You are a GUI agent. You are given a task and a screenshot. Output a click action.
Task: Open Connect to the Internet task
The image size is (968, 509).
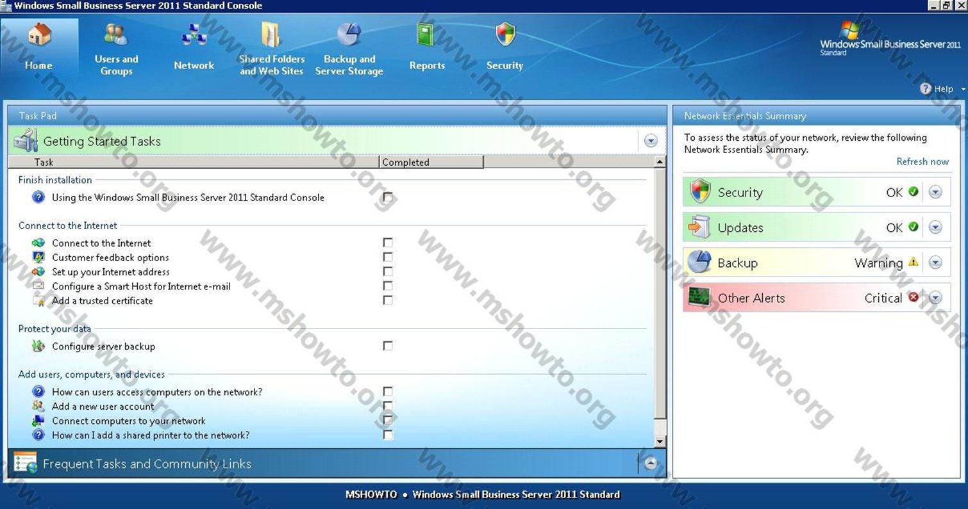tap(101, 243)
